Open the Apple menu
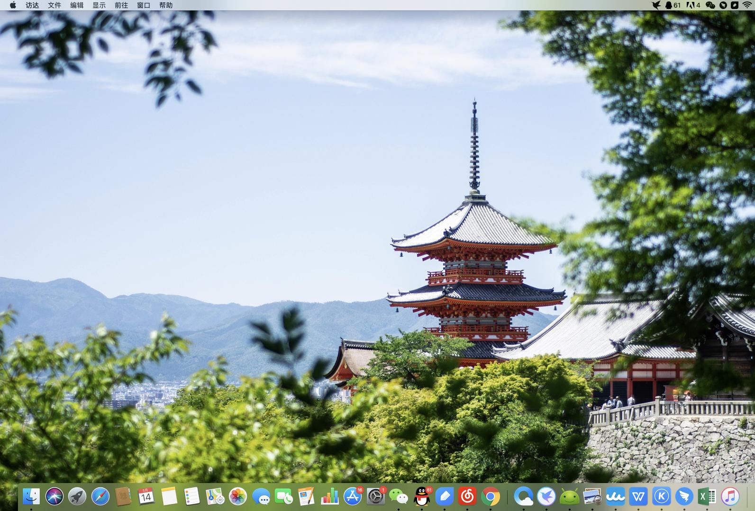This screenshot has height=511, width=755. pos(13,5)
